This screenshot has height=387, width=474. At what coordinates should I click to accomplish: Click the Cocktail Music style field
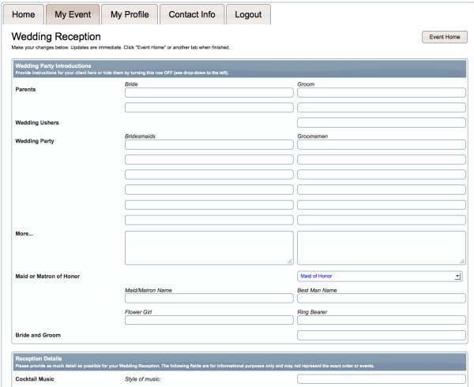(x=381, y=379)
